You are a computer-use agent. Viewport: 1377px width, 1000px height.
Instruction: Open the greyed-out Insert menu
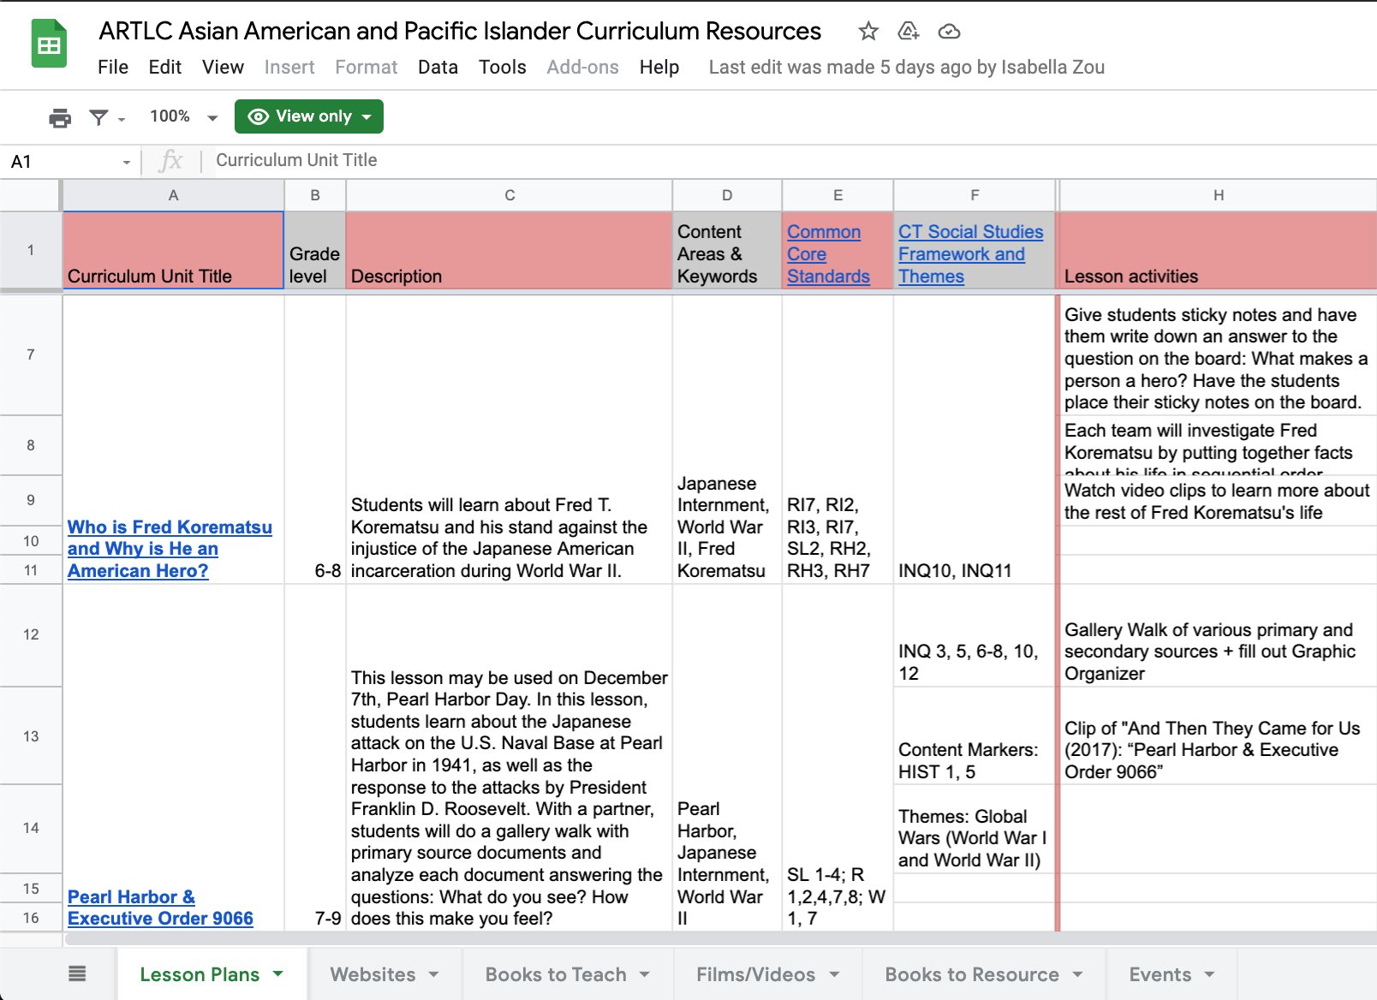pyautogui.click(x=289, y=67)
